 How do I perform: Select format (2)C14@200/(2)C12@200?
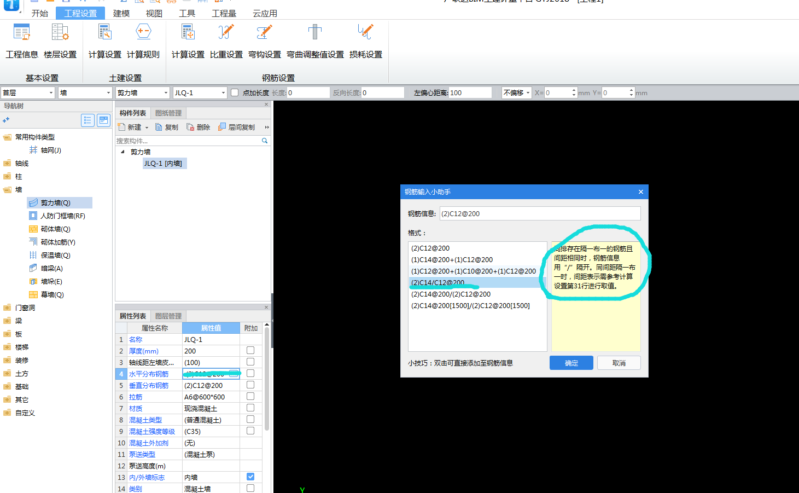point(477,294)
